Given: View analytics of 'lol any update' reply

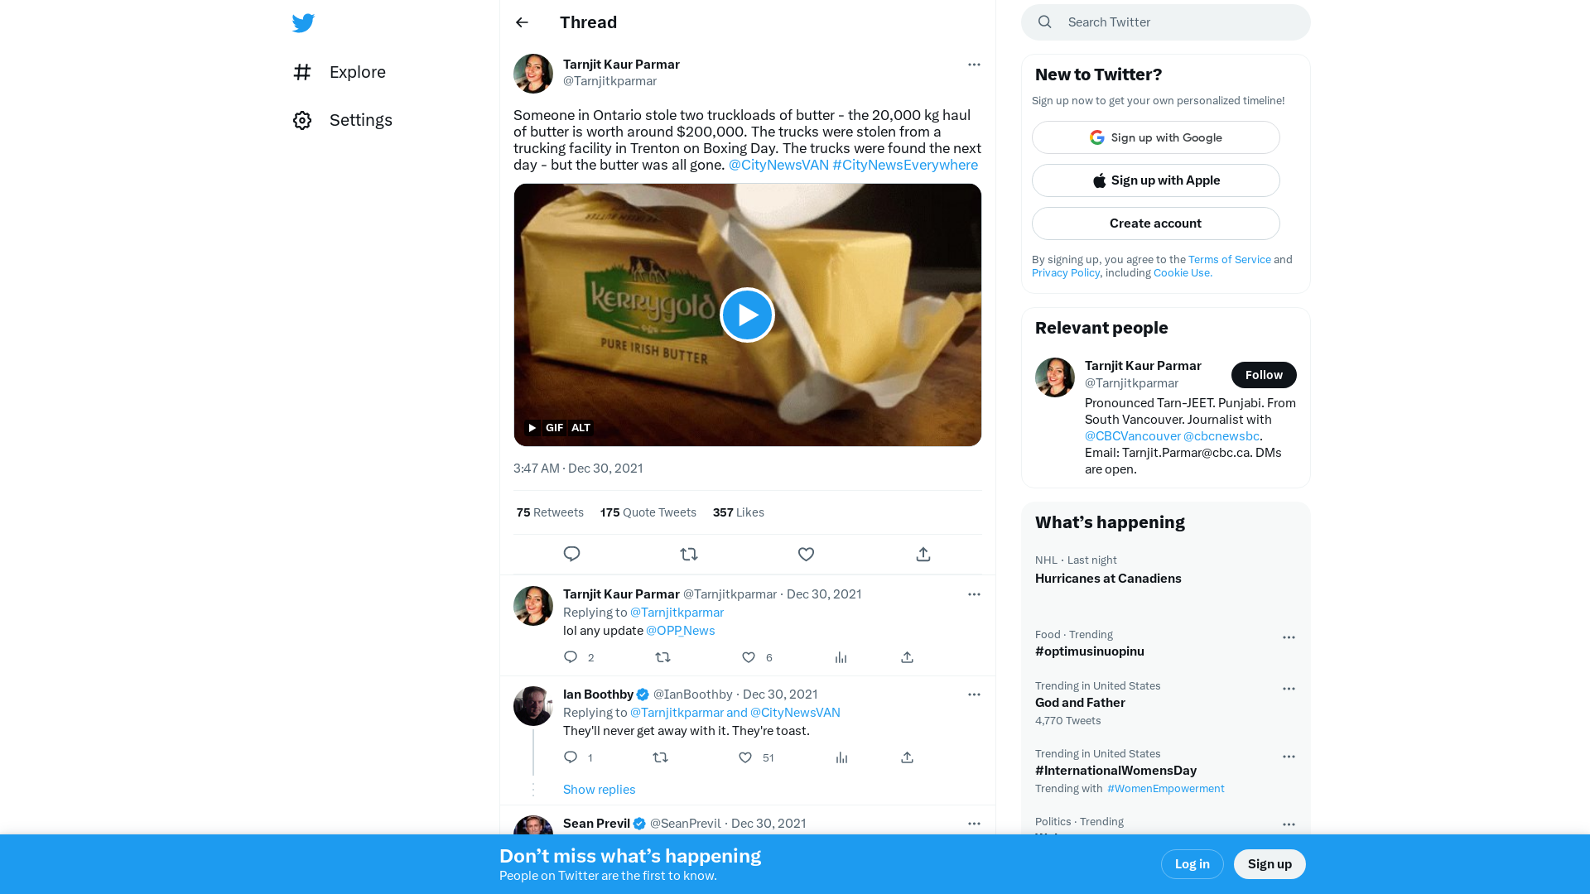Looking at the screenshot, I should (841, 657).
